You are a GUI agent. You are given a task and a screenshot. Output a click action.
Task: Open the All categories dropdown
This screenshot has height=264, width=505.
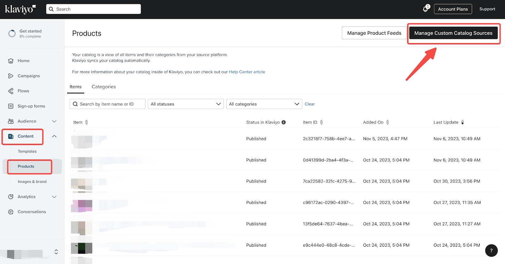264,104
